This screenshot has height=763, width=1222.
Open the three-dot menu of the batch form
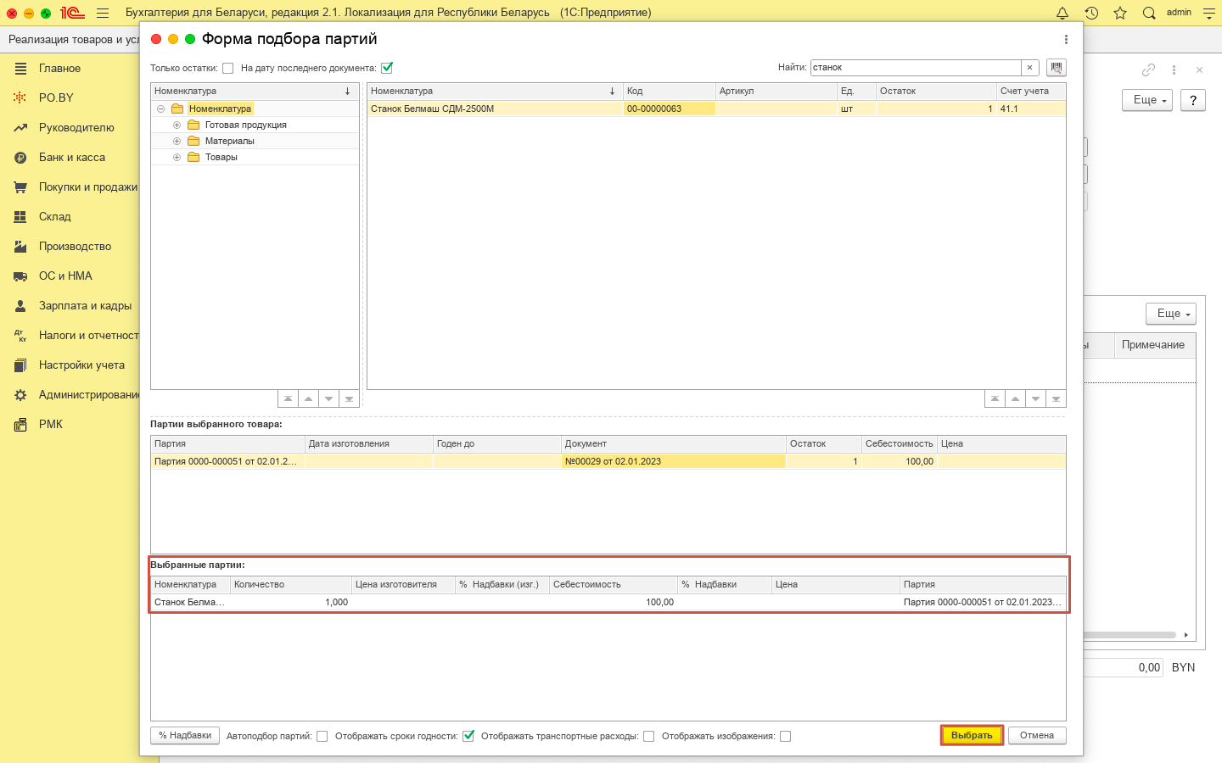point(1066,39)
